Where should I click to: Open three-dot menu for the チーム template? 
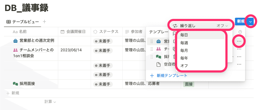click(239, 49)
